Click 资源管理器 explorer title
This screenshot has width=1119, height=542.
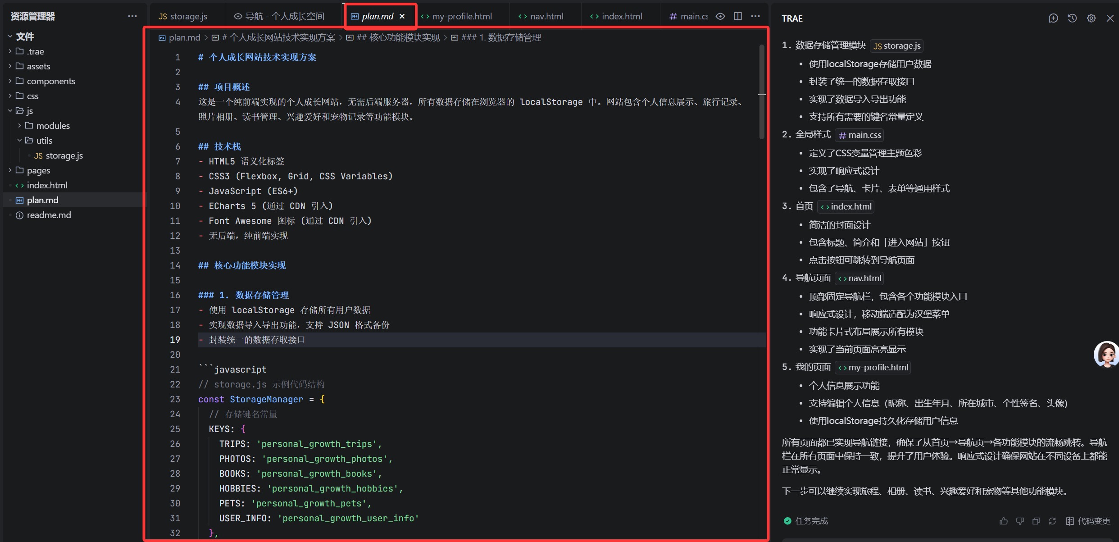[33, 17]
